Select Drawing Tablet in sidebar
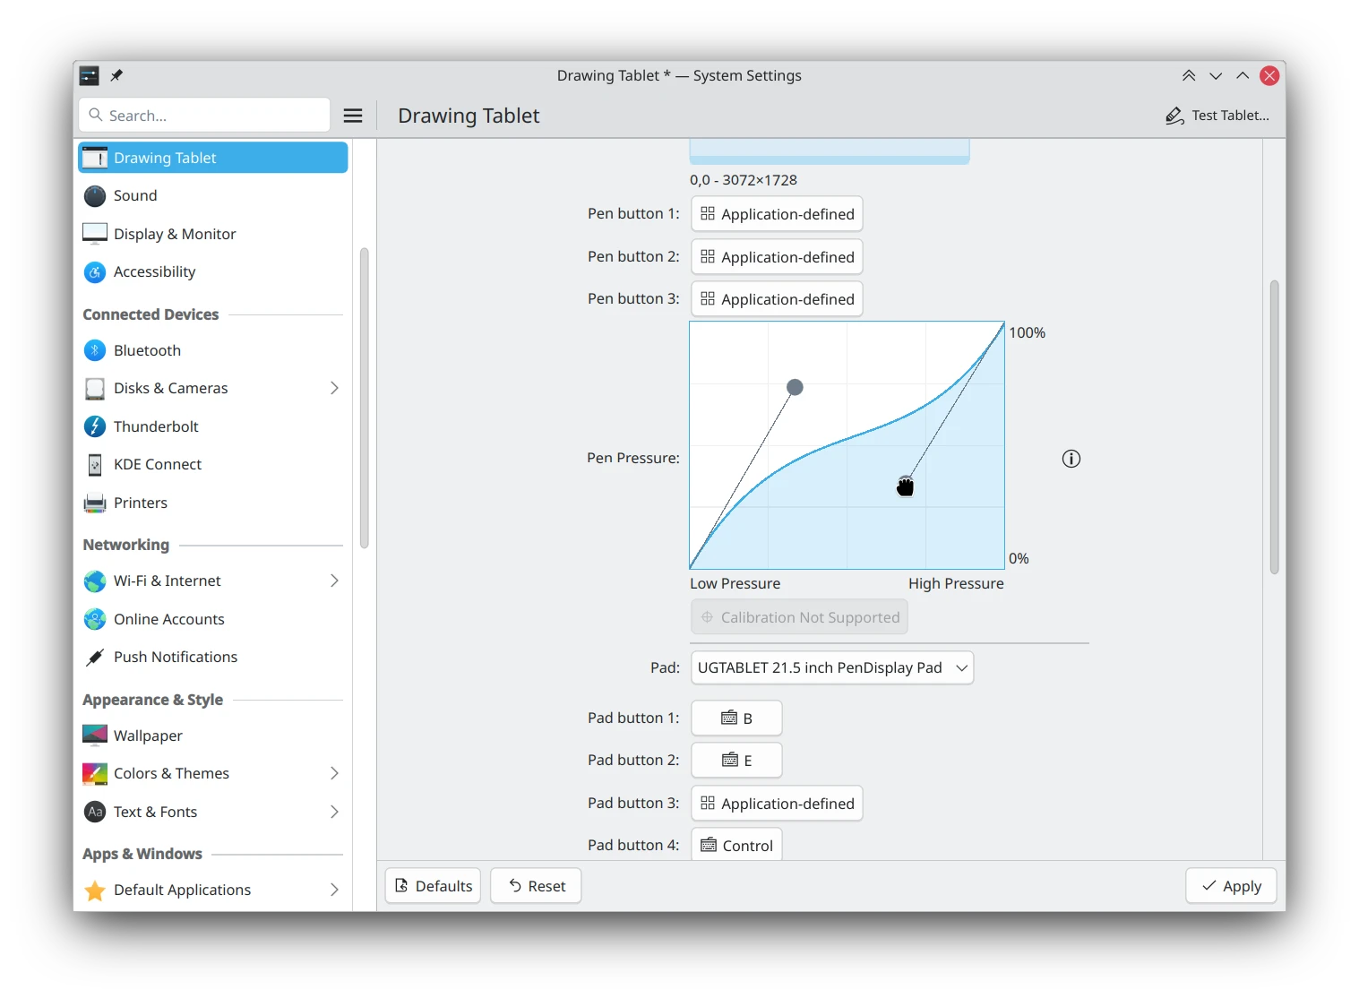 212,158
